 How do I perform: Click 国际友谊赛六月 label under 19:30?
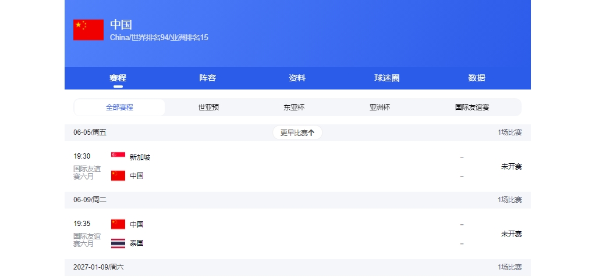coord(87,173)
